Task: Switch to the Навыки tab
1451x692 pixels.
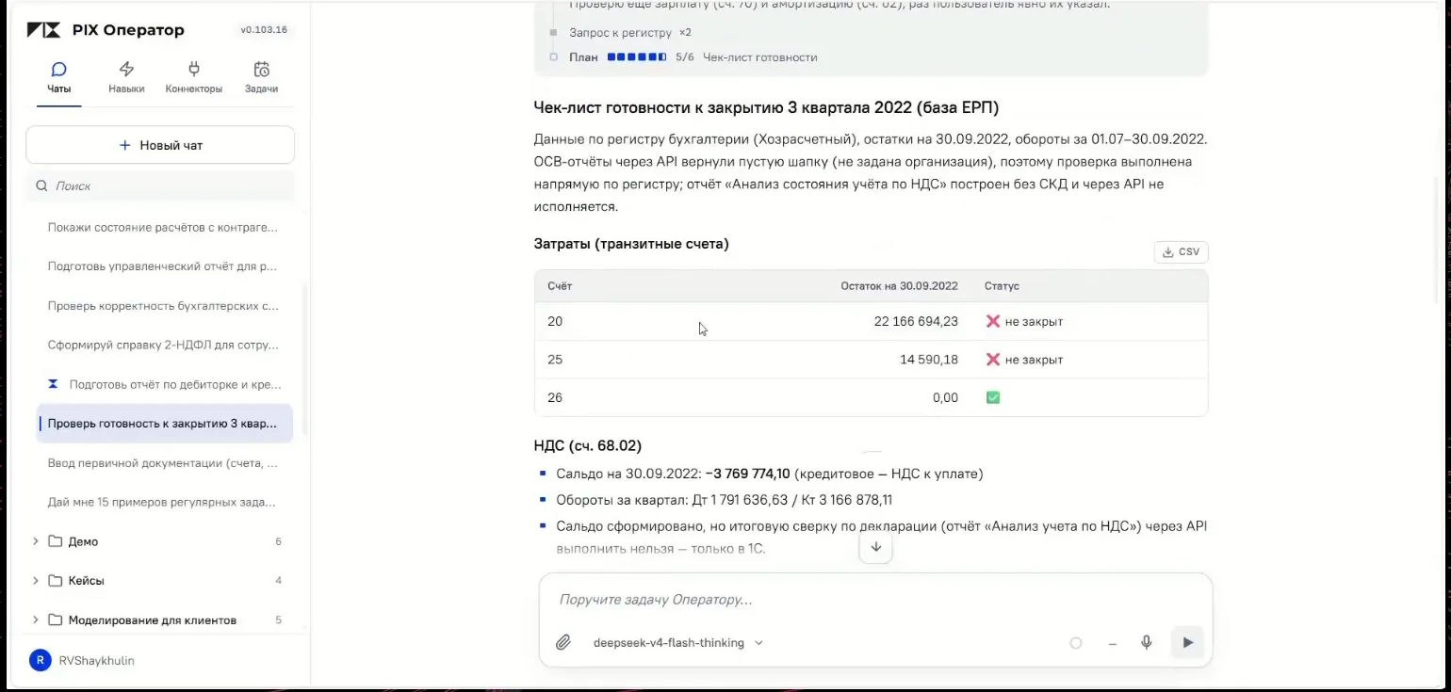Action: tap(126, 78)
